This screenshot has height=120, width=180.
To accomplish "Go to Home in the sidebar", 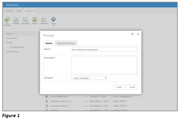I will pyautogui.click(x=9, y=34).
